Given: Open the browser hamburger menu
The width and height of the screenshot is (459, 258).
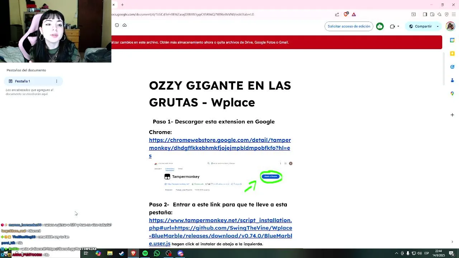Looking at the screenshot, I should pos(454,14).
